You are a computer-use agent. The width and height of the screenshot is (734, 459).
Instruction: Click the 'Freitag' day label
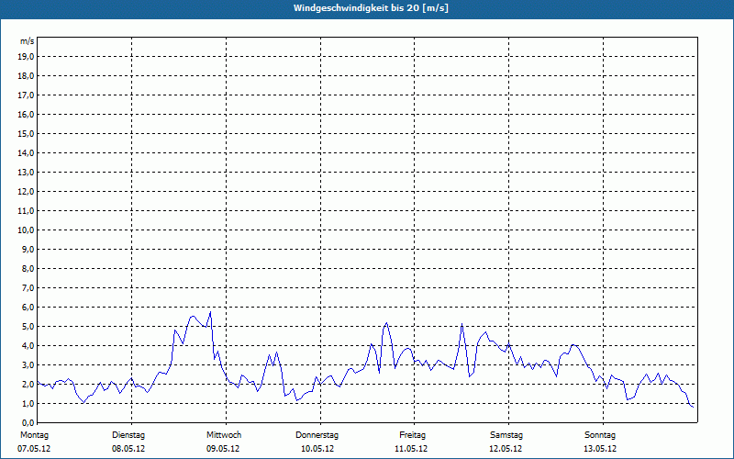(412, 435)
